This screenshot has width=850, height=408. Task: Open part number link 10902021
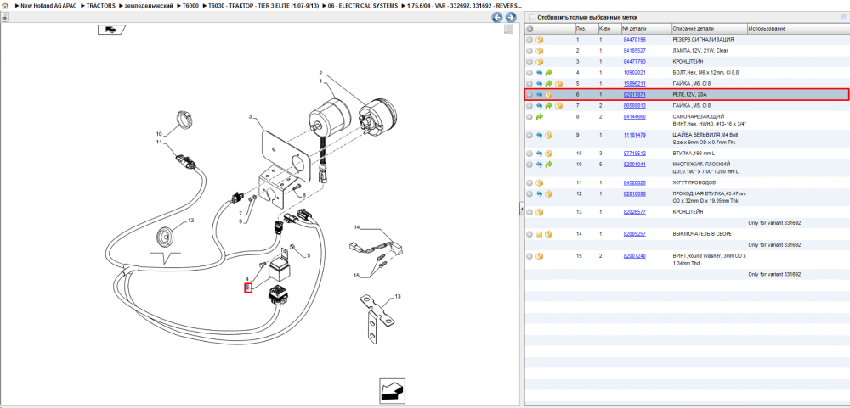tap(634, 72)
